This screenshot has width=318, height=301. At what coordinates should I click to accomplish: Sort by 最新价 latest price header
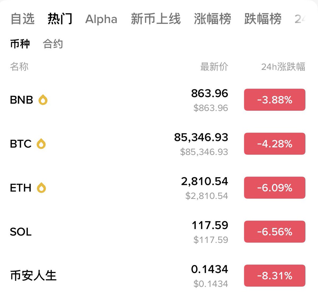tap(214, 67)
